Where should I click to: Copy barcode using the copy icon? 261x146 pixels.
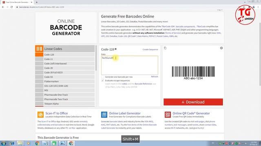165,48
